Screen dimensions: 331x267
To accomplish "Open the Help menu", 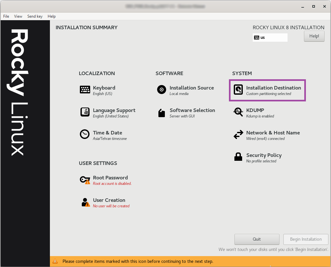I will point(52,16).
